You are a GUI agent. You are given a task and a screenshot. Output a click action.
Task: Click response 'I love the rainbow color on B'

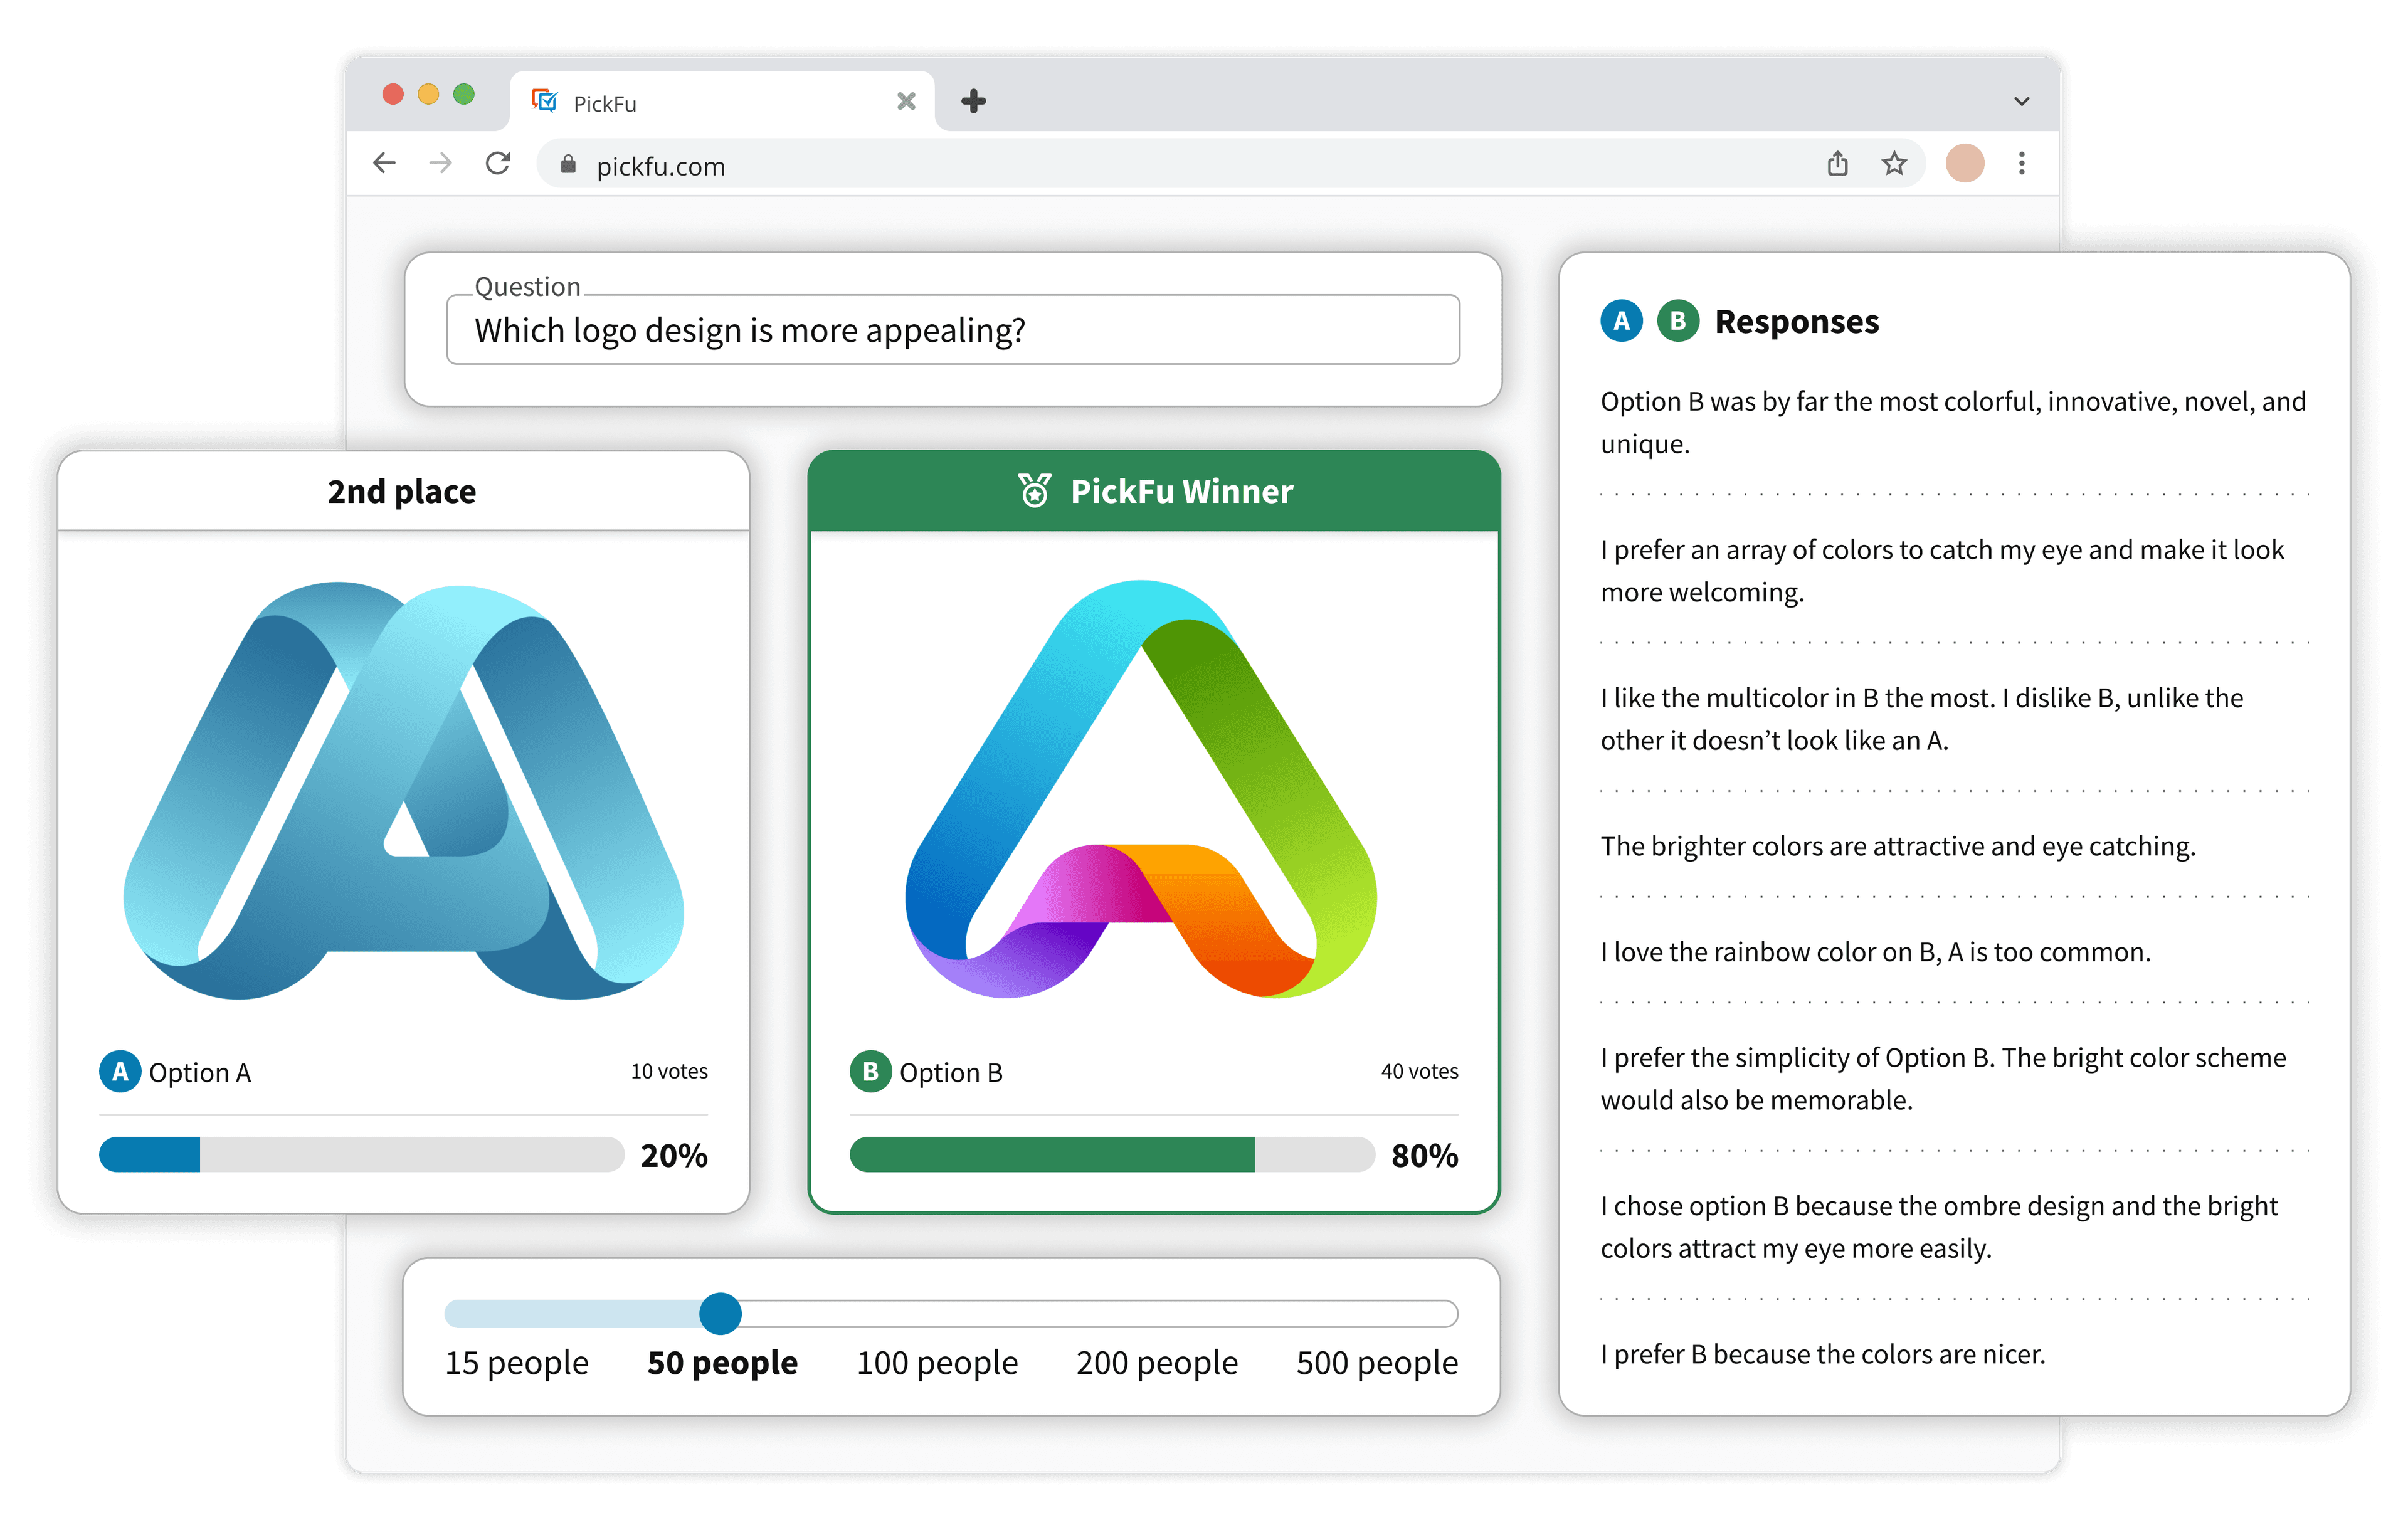1875,952
